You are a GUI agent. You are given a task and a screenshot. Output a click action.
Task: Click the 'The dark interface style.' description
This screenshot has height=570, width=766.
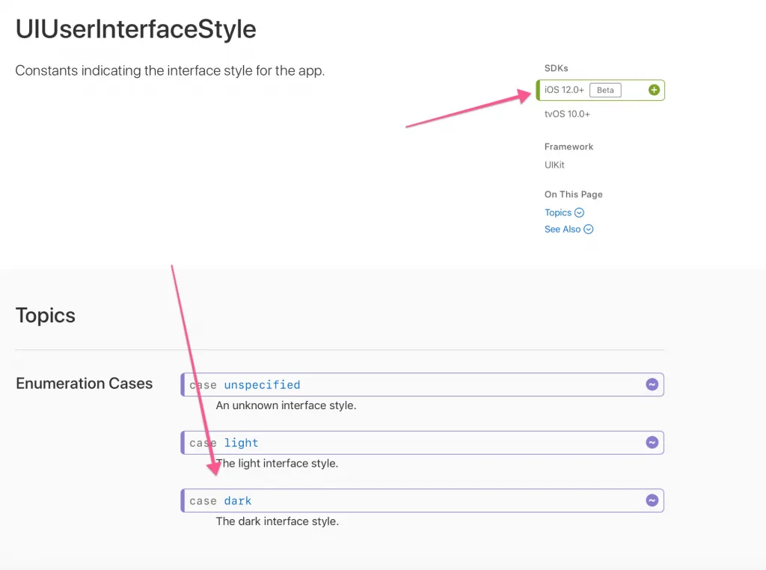pyautogui.click(x=277, y=521)
